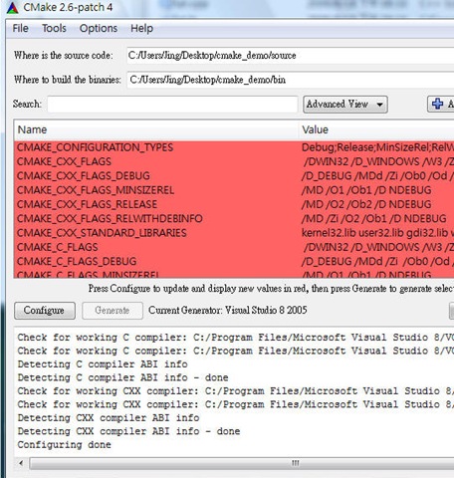Click the output log horizontal scrollbar thumb
This screenshot has width=454, height=478.
point(242,463)
